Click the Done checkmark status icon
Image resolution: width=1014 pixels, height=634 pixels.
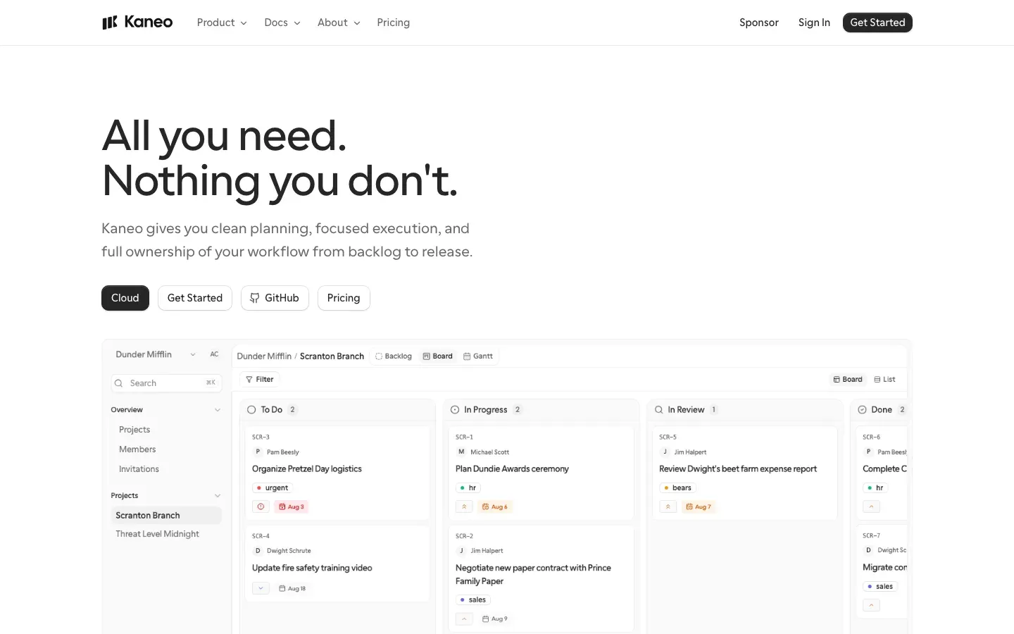click(x=862, y=409)
